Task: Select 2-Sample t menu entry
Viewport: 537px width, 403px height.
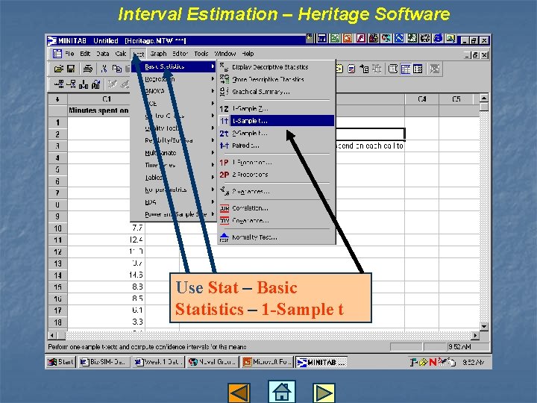Action: coord(277,133)
